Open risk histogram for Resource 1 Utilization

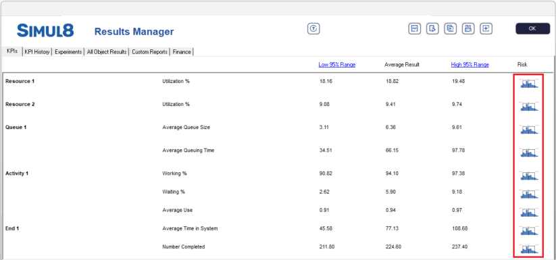pos(529,84)
